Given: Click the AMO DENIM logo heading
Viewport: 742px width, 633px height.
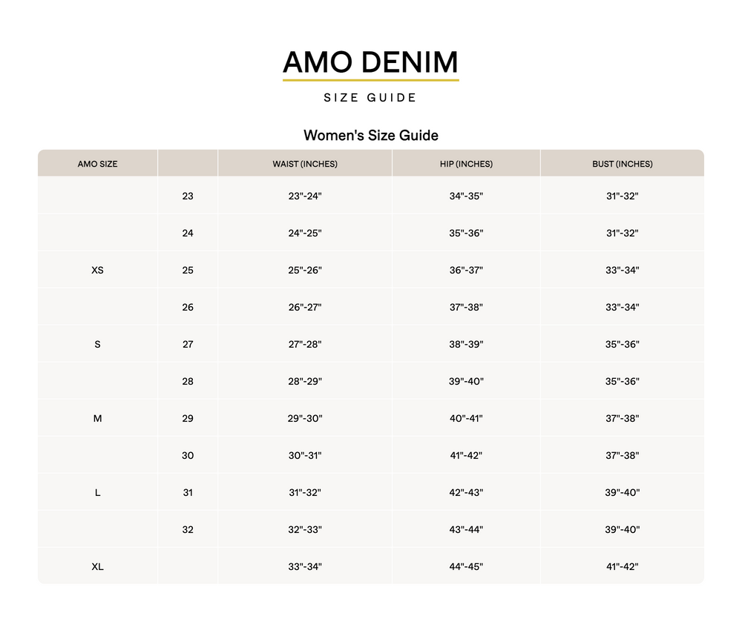Looking at the screenshot, I should coord(370,62).
